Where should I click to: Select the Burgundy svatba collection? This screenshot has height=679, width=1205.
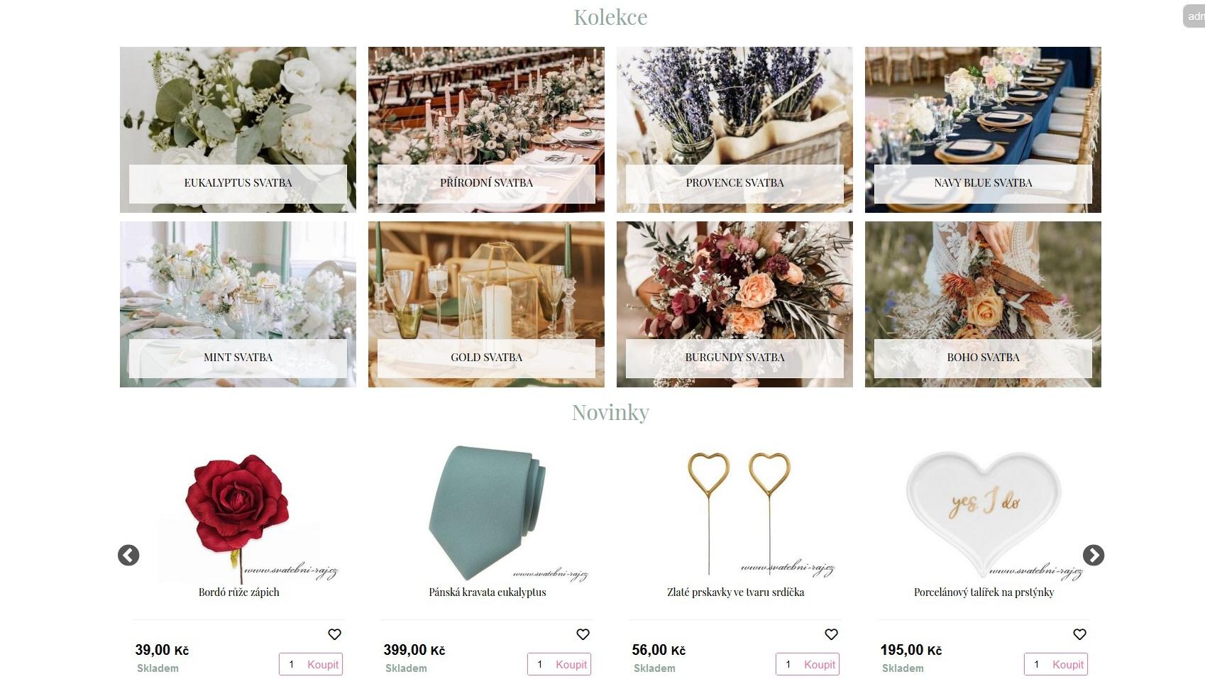point(734,304)
